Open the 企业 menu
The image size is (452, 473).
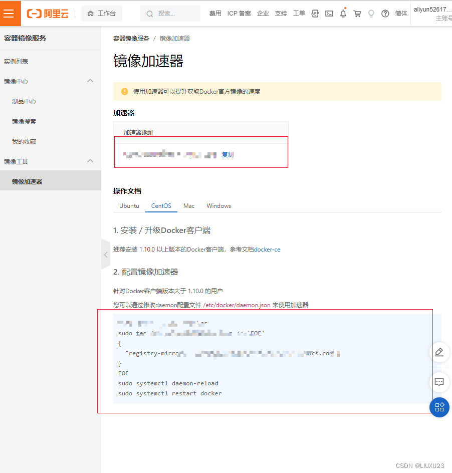[263, 14]
